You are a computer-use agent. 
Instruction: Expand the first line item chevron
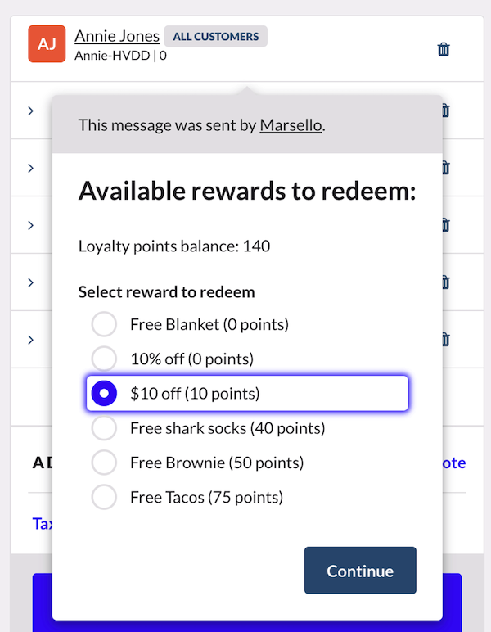(x=30, y=111)
